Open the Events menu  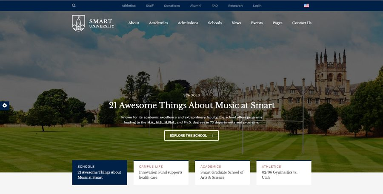pos(257,23)
